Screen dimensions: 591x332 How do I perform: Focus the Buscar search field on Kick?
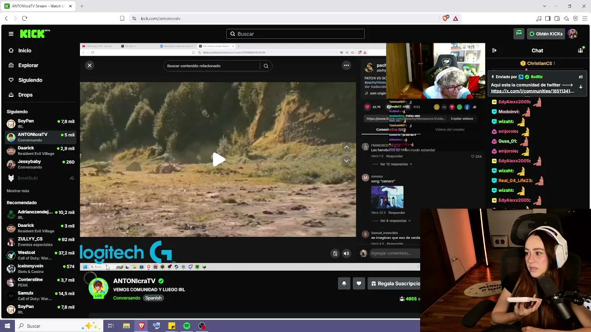[295, 34]
